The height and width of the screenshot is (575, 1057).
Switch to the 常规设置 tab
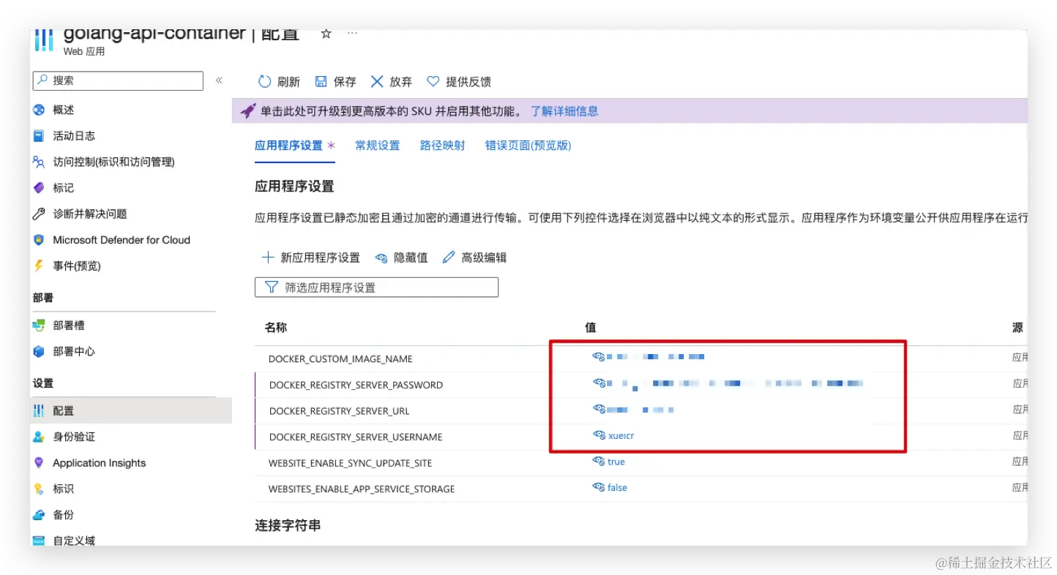[x=378, y=146]
